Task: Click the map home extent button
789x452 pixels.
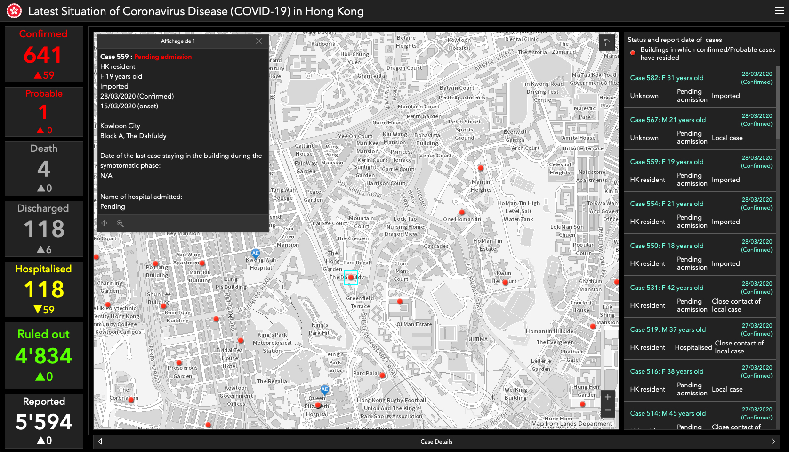Action: pos(607,43)
